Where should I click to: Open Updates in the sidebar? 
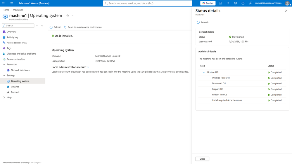click(x=15, y=87)
